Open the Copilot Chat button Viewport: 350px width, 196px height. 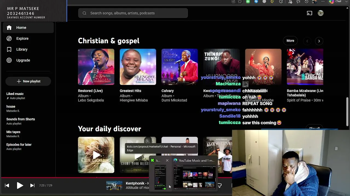[336, 2]
